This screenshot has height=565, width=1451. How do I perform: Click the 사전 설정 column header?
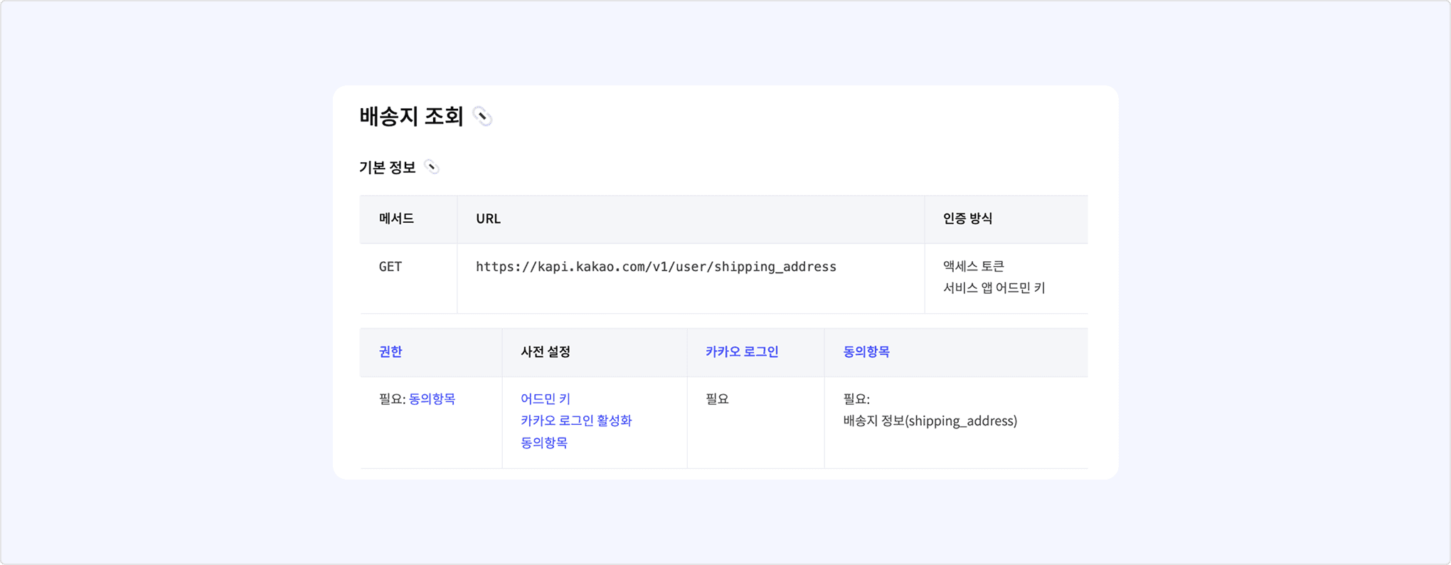pyautogui.click(x=545, y=352)
